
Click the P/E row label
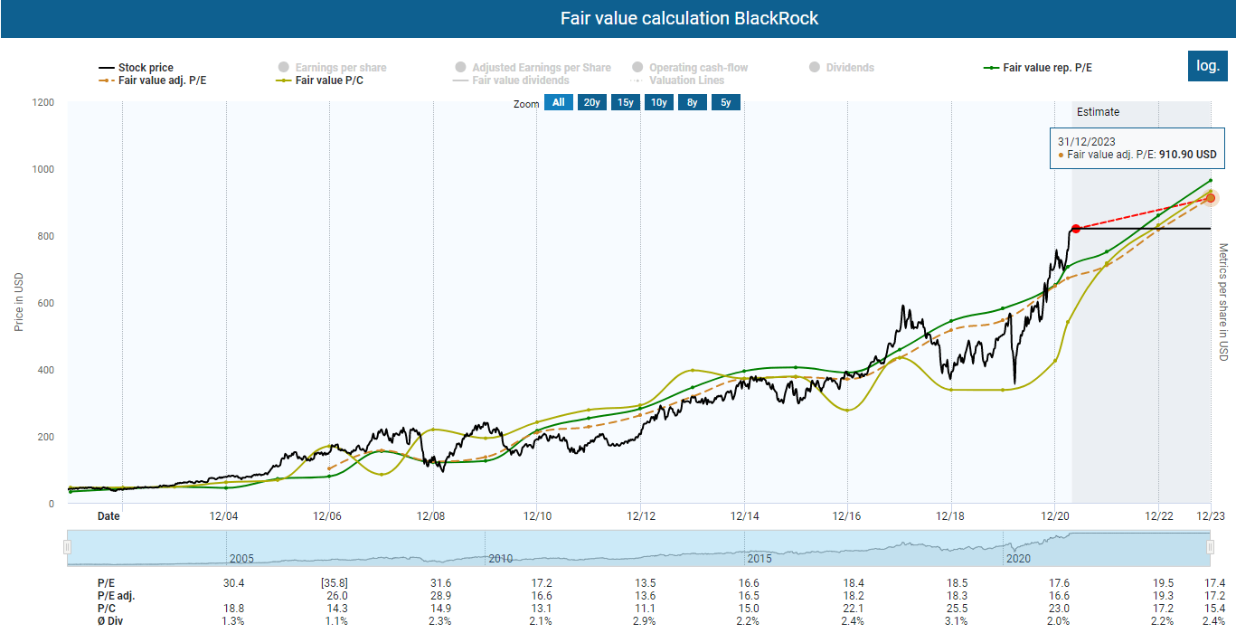click(x=106, y=583)
